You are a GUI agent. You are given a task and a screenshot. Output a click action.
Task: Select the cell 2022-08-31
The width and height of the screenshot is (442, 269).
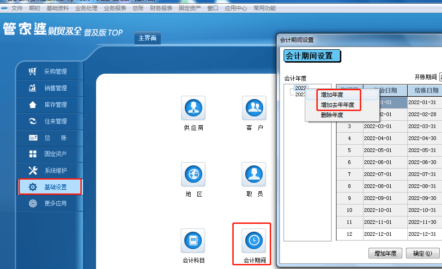point(425,186)
